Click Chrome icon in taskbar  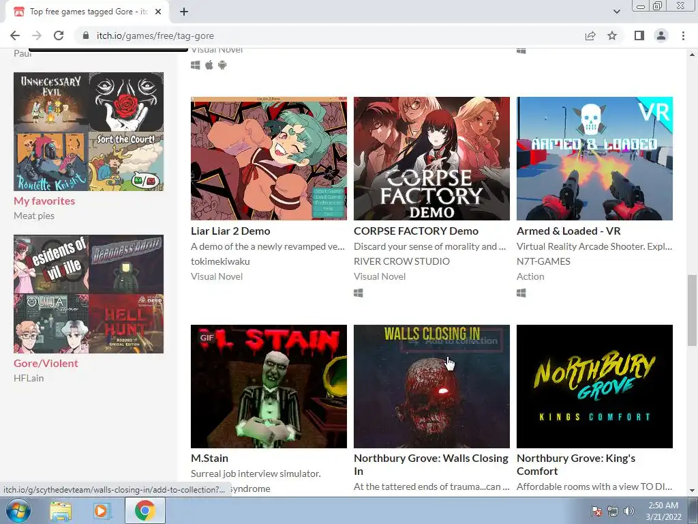[145, 510]
